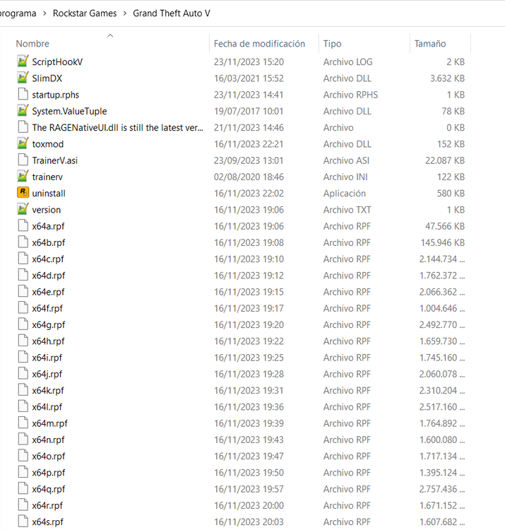Select the x64k.rpf file icon

pos(23,390)
